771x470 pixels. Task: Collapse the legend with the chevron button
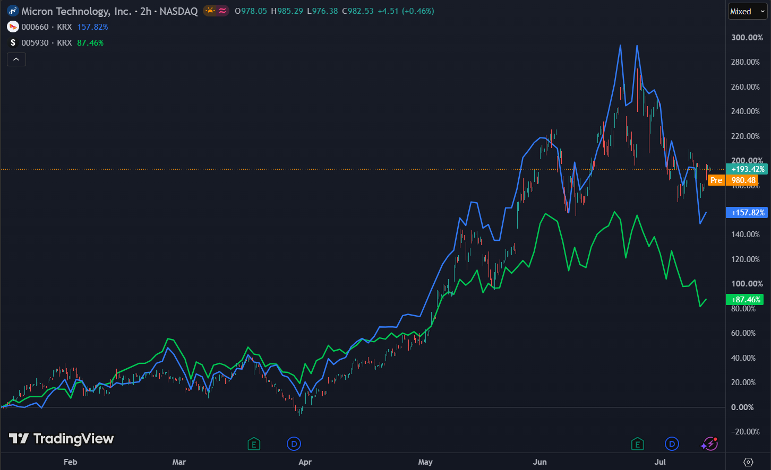[x=16, y=59]
